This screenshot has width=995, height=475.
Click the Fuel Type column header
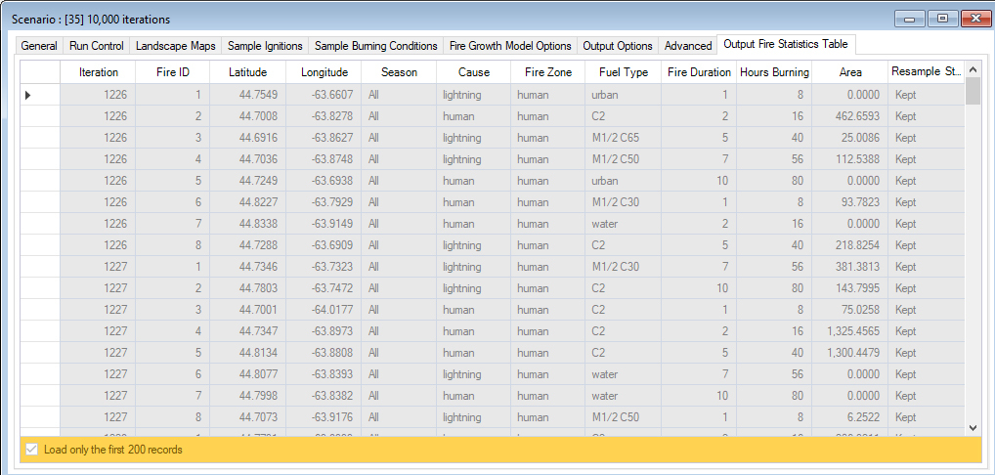pyautogui.click(x=624, y=72)
